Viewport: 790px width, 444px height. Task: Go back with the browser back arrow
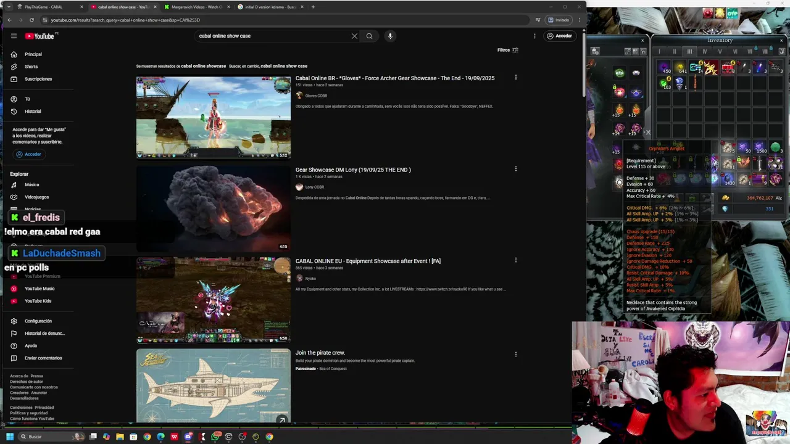coord(9,20)
